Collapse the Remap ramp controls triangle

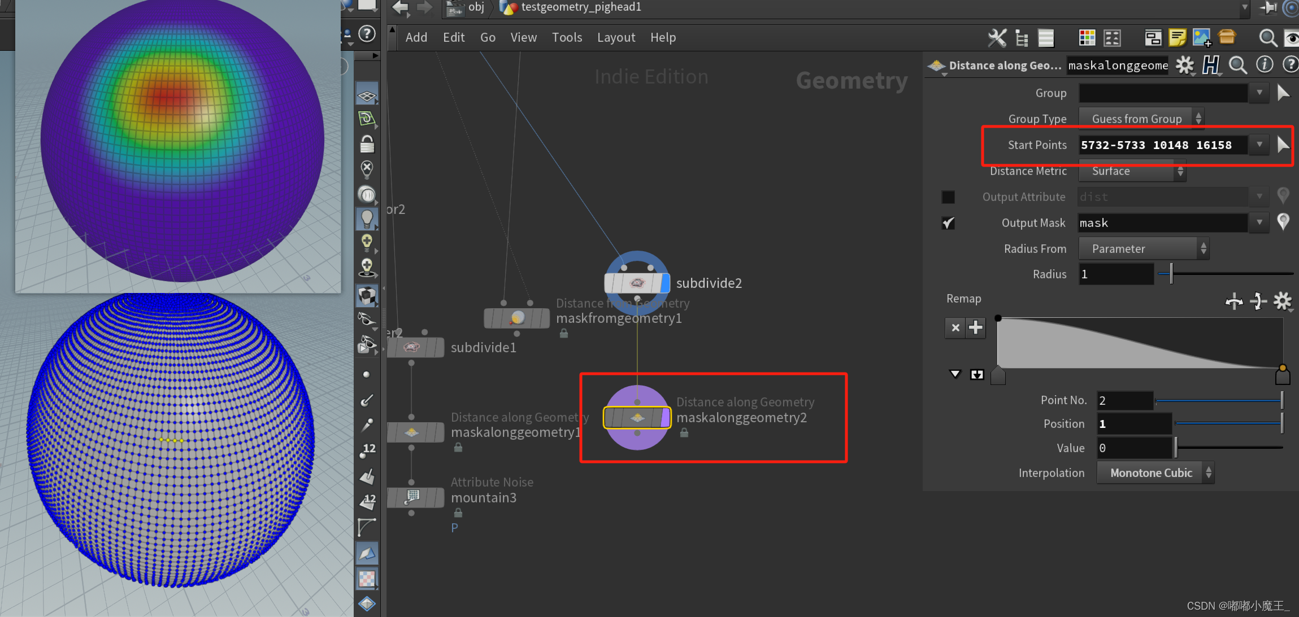click(955, 374)
